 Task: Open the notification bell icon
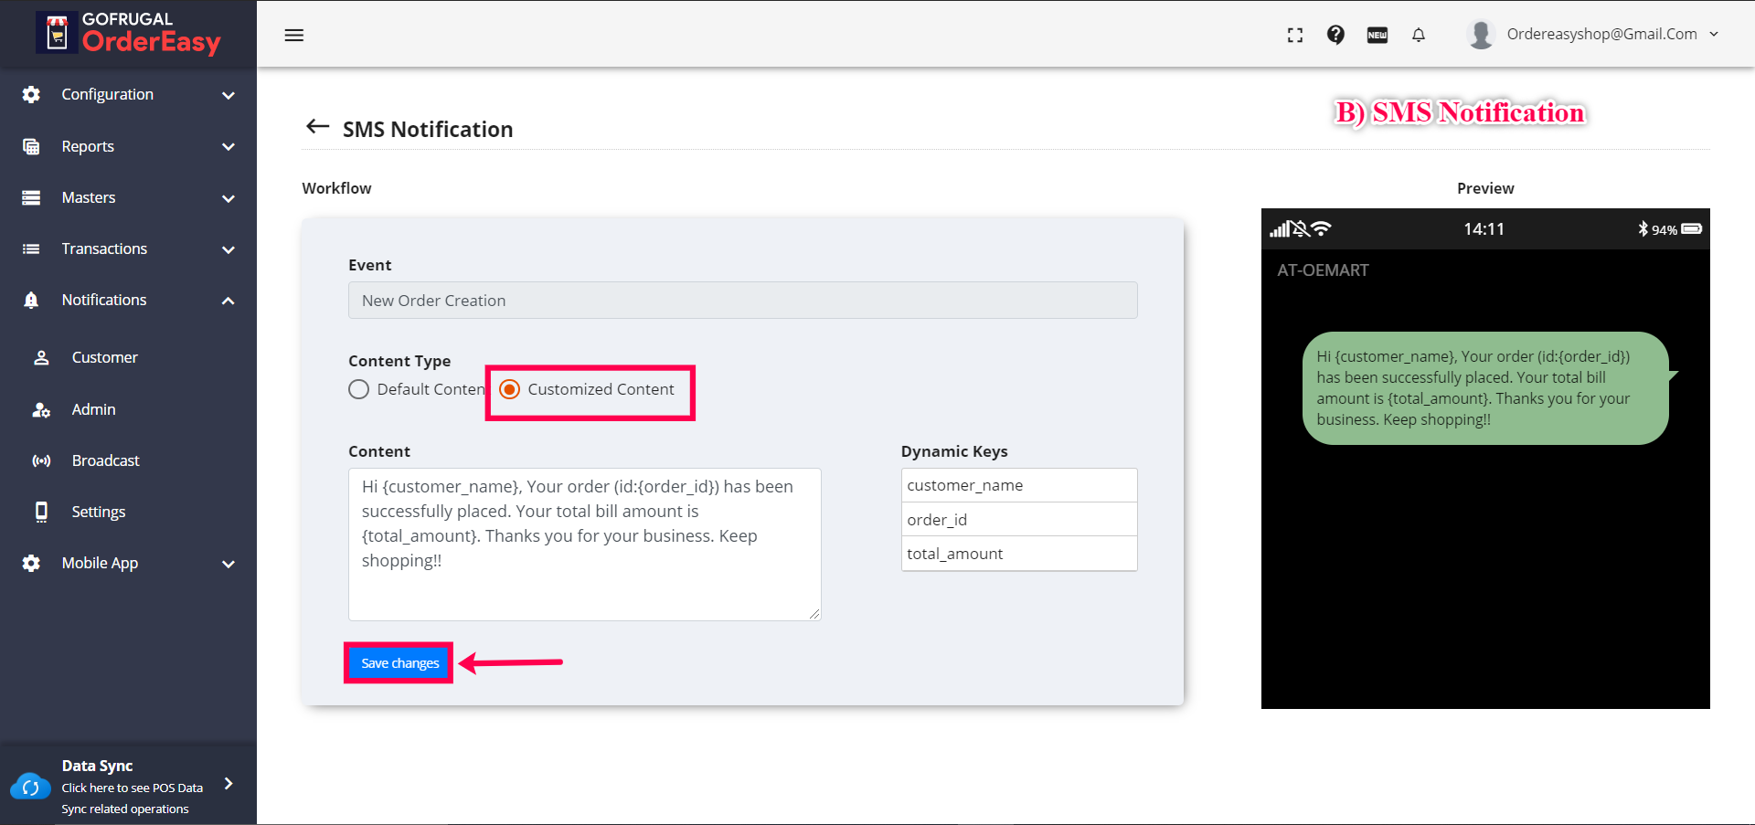click(x=1419, y=36)
